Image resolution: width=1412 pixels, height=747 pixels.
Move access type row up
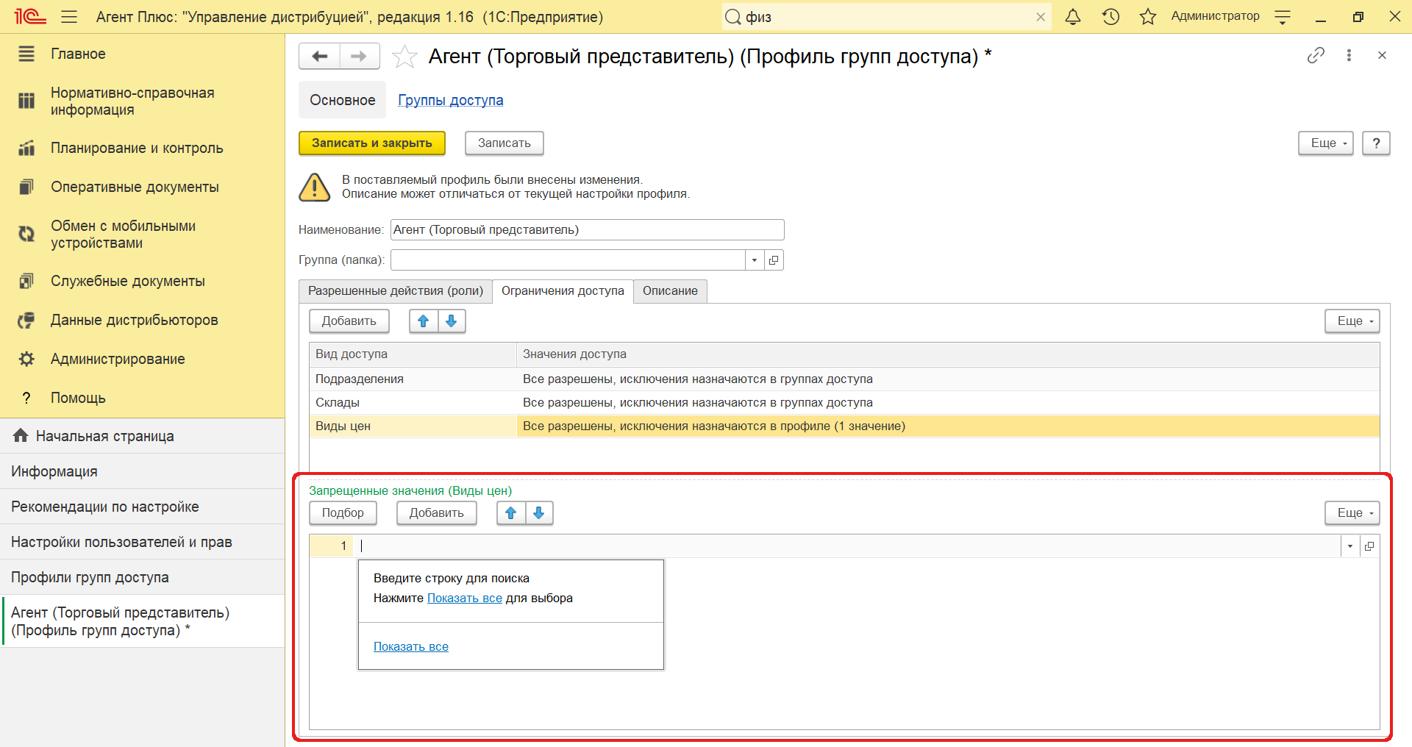[424, 321]
